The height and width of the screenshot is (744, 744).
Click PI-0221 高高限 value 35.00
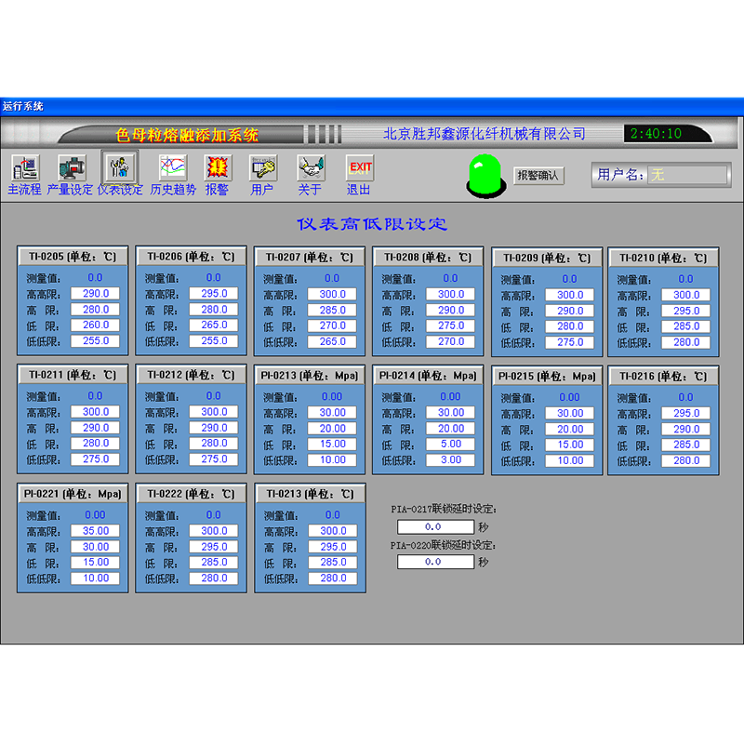pyautogui.click(x=95, y=531)
